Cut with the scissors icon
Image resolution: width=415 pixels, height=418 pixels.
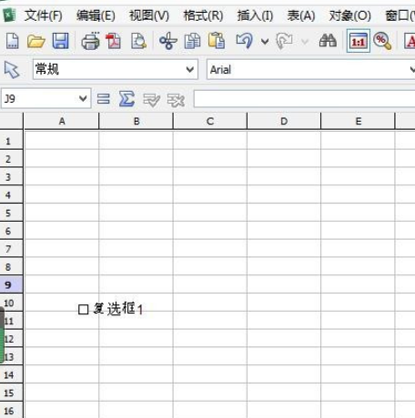tap(168, 41)
